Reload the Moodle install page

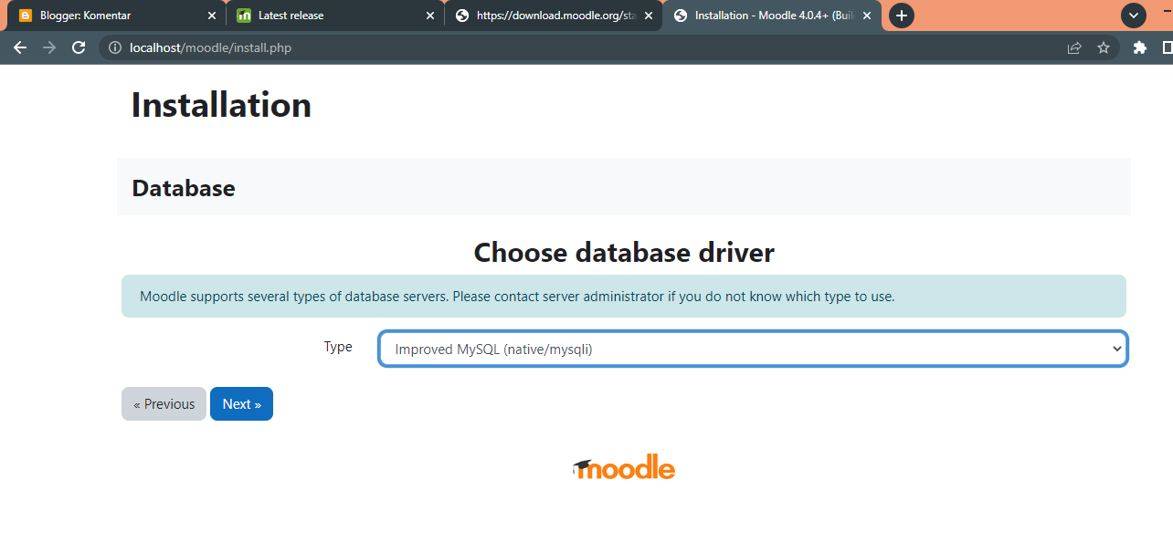[79, 47]
